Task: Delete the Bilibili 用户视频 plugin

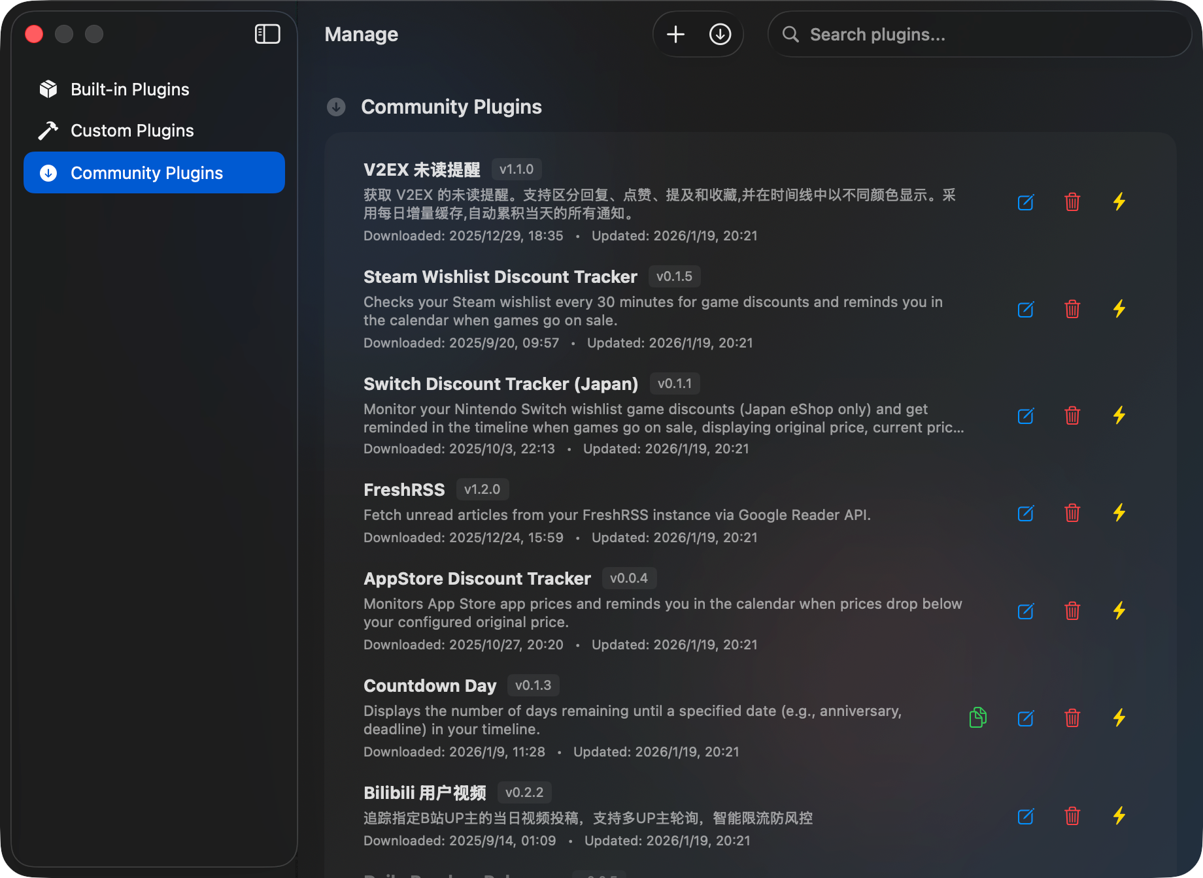Action: click(x=1072, y=816)
